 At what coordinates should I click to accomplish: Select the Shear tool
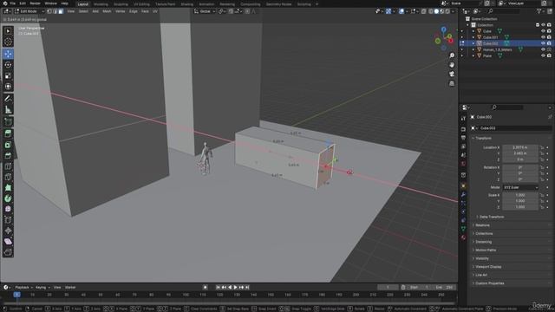click(x=8, y=242)
